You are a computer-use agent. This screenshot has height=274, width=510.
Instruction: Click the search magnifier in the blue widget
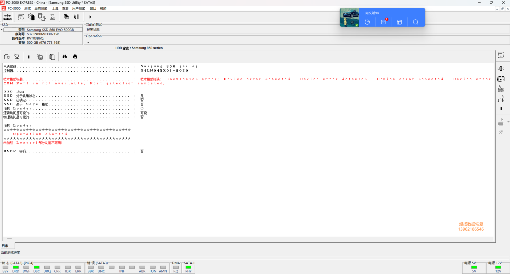(416, 22)
